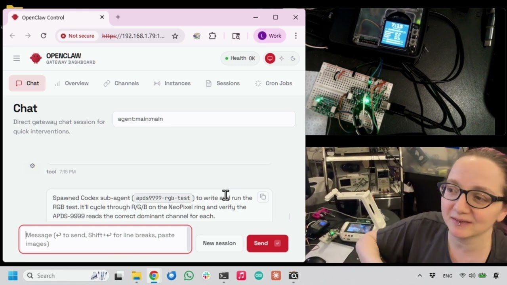Image resolution: width=507 pixels, height=285 pixels.
Task: Open the Terminal taskbar icon
Action: click(224, 275)
